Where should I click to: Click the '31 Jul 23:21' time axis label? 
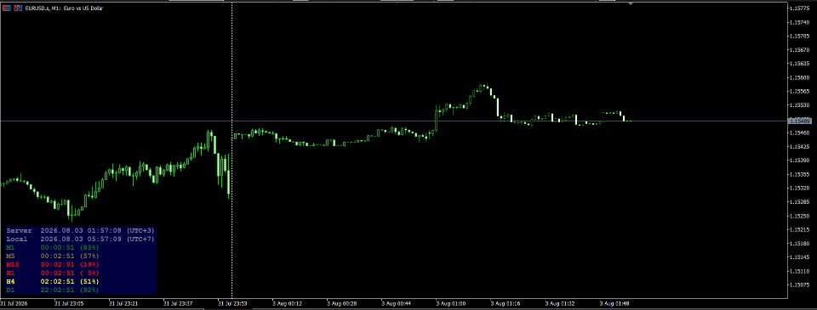click(x=123, y=302)
